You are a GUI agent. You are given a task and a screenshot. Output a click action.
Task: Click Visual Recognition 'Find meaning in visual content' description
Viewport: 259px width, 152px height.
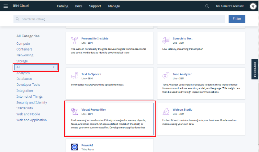(108, 124)
